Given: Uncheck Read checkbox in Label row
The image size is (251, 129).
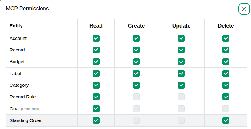Looking at the screenshot, I should [x=96, y=74].
